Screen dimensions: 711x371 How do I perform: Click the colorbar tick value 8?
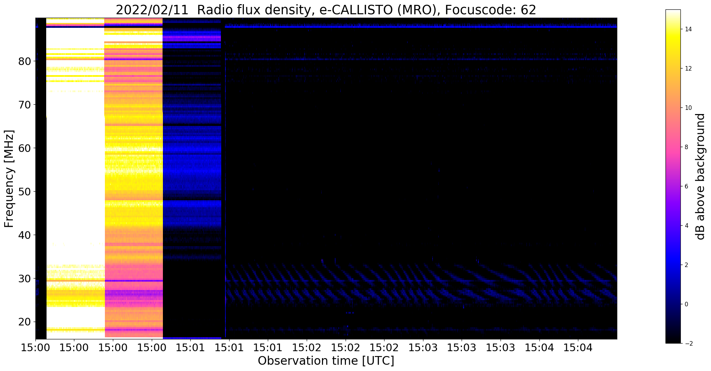point(686,147)
